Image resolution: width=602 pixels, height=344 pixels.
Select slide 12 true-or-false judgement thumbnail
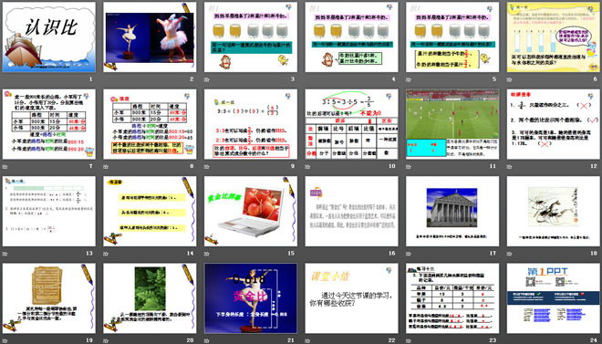pyautogui.click(x=554, y=124)
